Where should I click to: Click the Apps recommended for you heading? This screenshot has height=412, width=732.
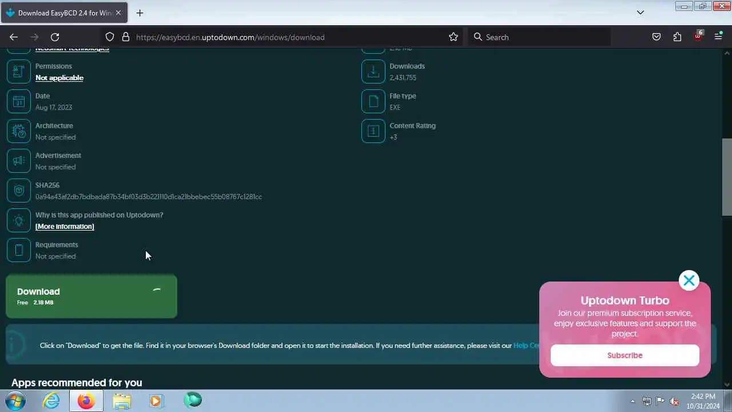77,383
